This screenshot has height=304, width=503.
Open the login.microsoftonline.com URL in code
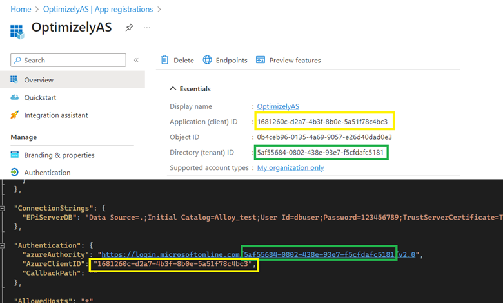pyautogui.click(x=258, y=254)
